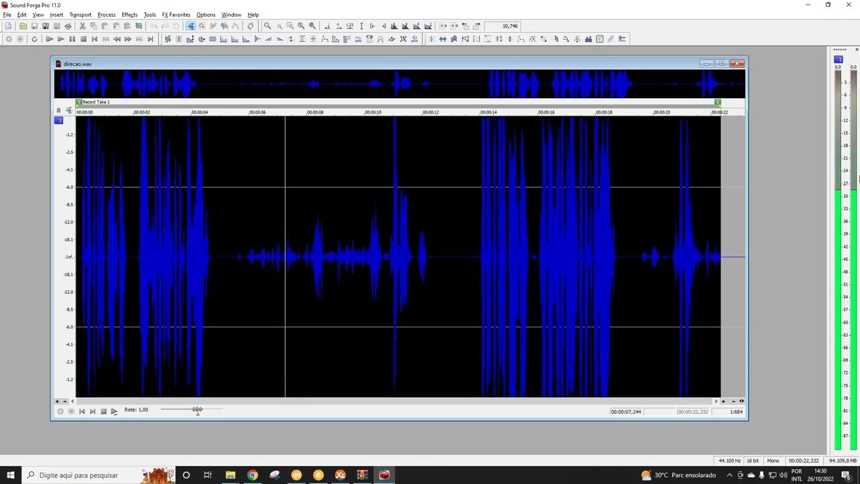Click Rewind in the main transport toolbar
The height and width of the screenshot is (484, 860).
[x=117, y=39]
